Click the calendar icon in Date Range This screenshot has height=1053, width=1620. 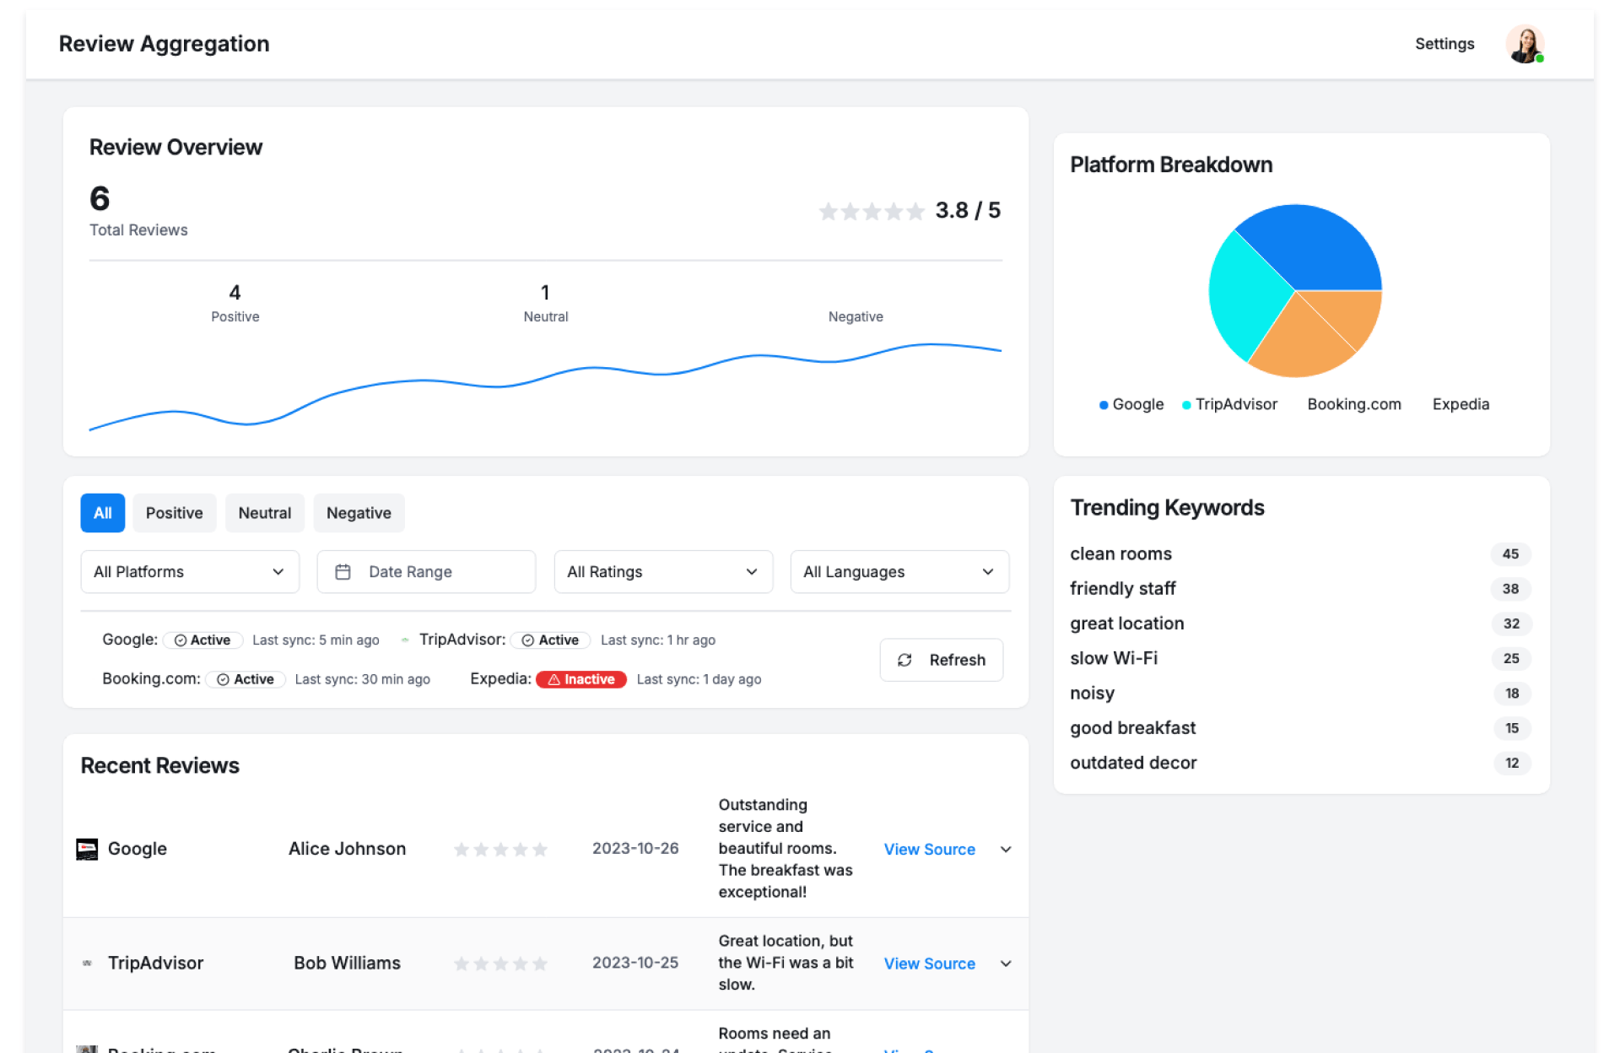click(343, 572)
